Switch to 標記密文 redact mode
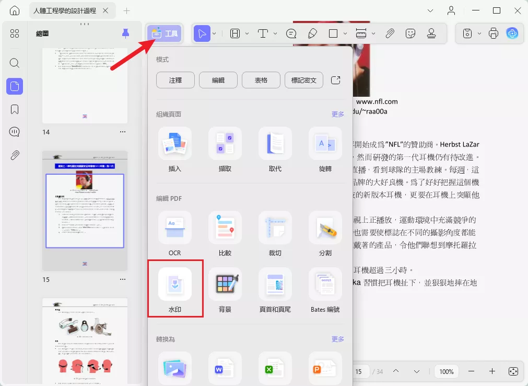 tap(304, 80)
